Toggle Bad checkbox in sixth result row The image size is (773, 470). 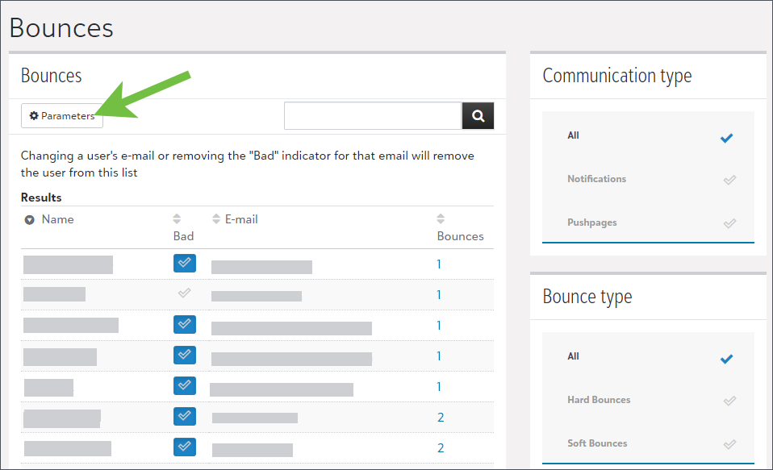(185, 416)
